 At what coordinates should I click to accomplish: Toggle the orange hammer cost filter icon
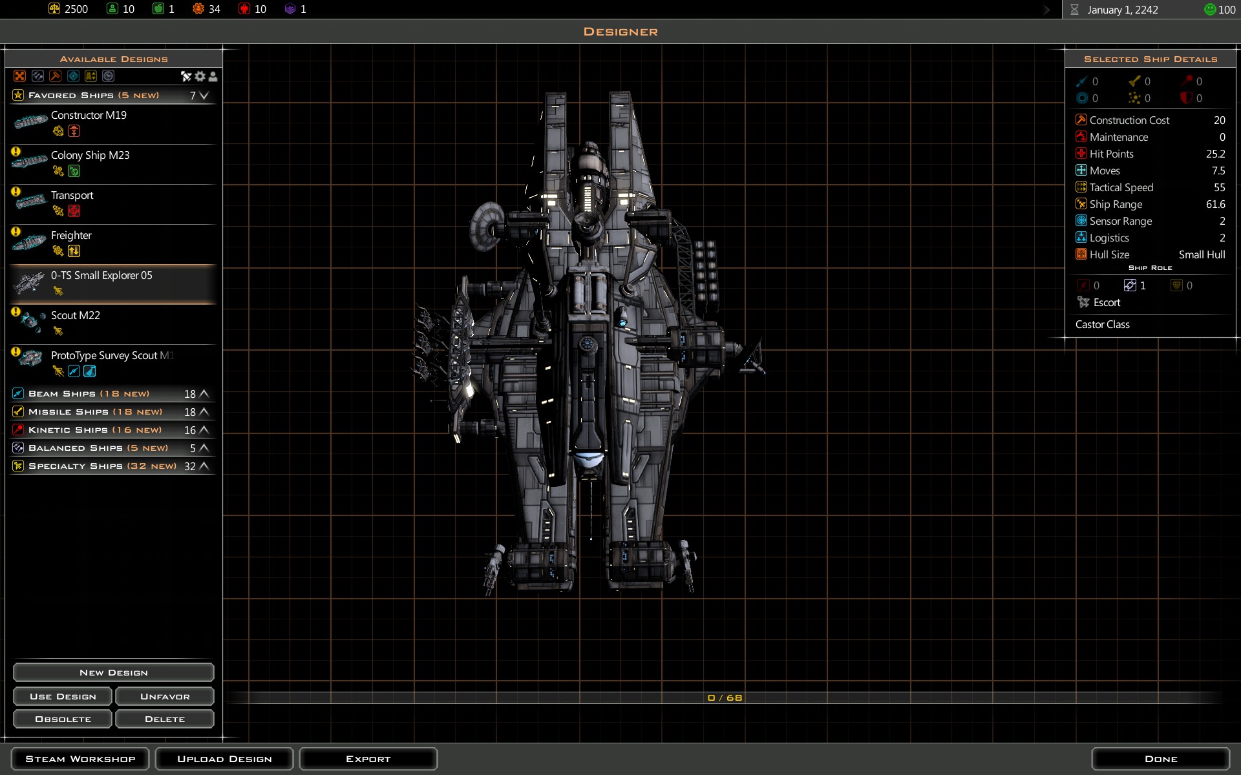[56, 76]
